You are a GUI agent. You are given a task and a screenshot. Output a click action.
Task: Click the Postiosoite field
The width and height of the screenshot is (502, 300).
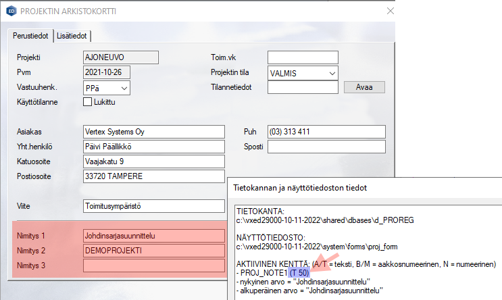[x=153, y=176]
